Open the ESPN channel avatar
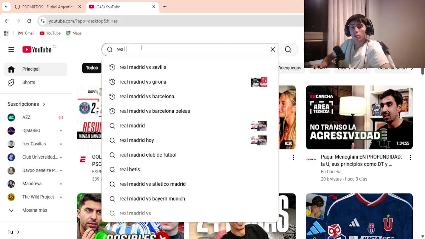The width and height of the screenshot is (425, 239). pos(83,160)
